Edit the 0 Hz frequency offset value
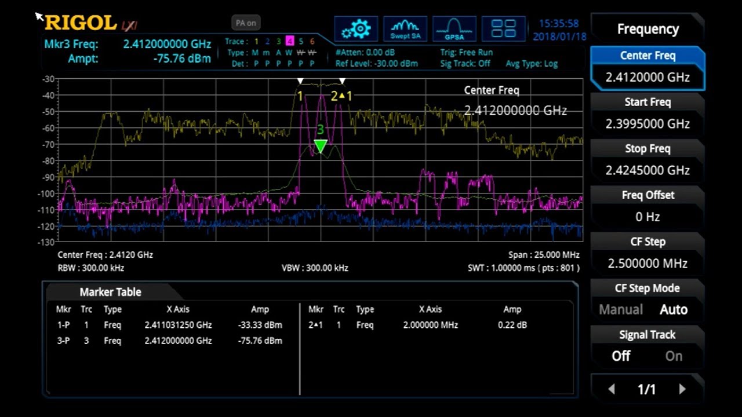742x417 pixels. click(x=648, y=217)
